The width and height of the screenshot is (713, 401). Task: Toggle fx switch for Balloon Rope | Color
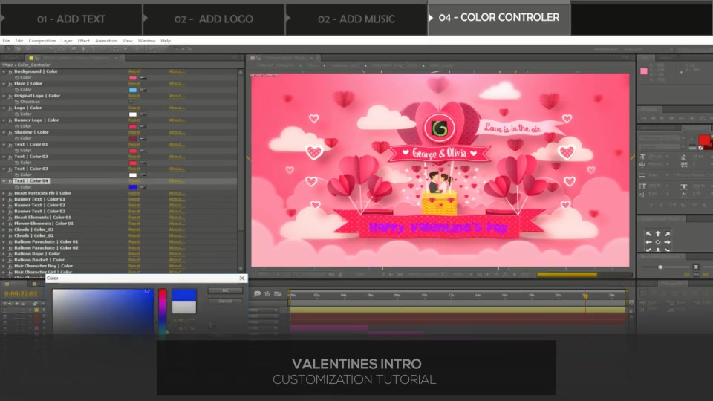tap(10, 254)
